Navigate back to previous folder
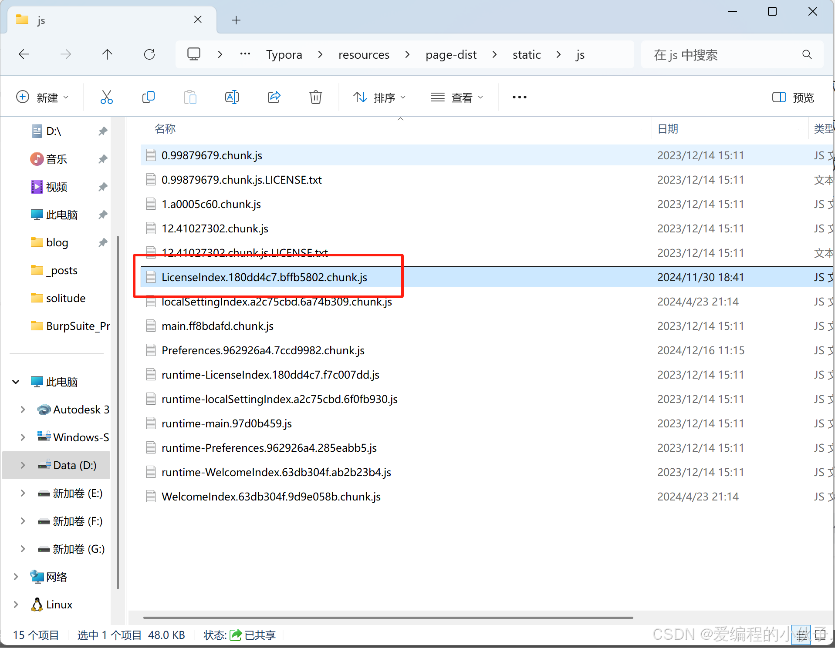The height and width of the screenshot is (648, 835). click(24, 54)
